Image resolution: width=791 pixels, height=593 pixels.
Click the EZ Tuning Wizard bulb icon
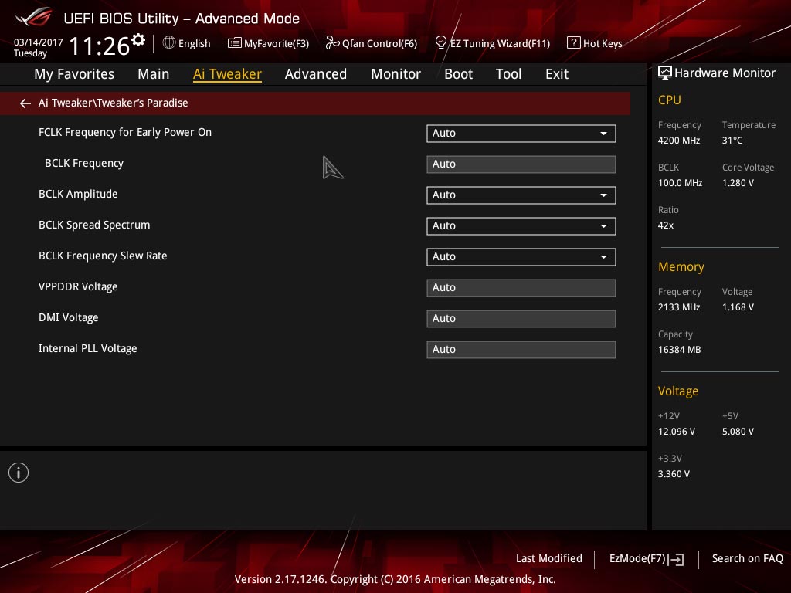pos(440,43)
